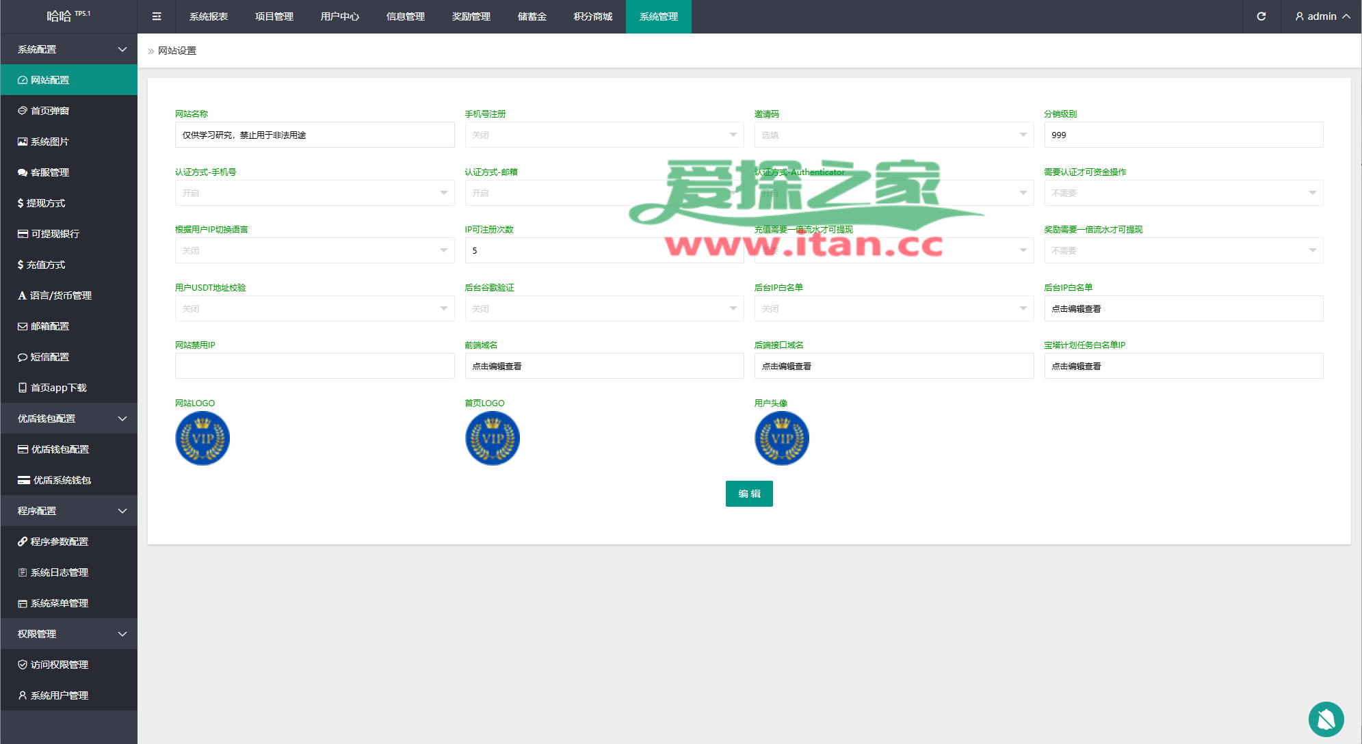Screen dimensions: 1362x744
Task: Open 首页弹窗 sidebar item
Action: (x=50, y=111)
